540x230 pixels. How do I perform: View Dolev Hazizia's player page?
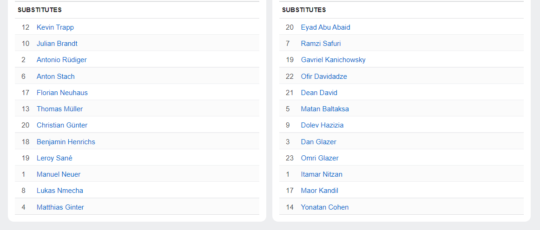(x=323, y=125)
